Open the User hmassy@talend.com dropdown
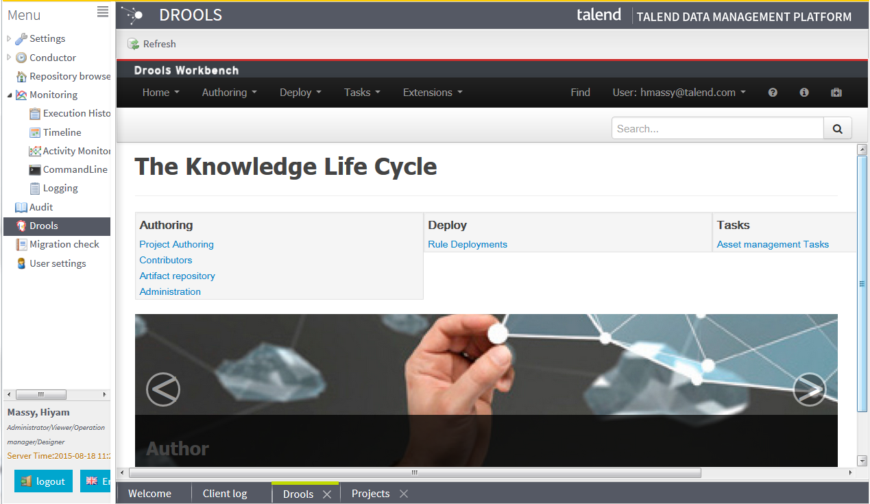The width and height of the screenshot is (870, 504). 679,93
